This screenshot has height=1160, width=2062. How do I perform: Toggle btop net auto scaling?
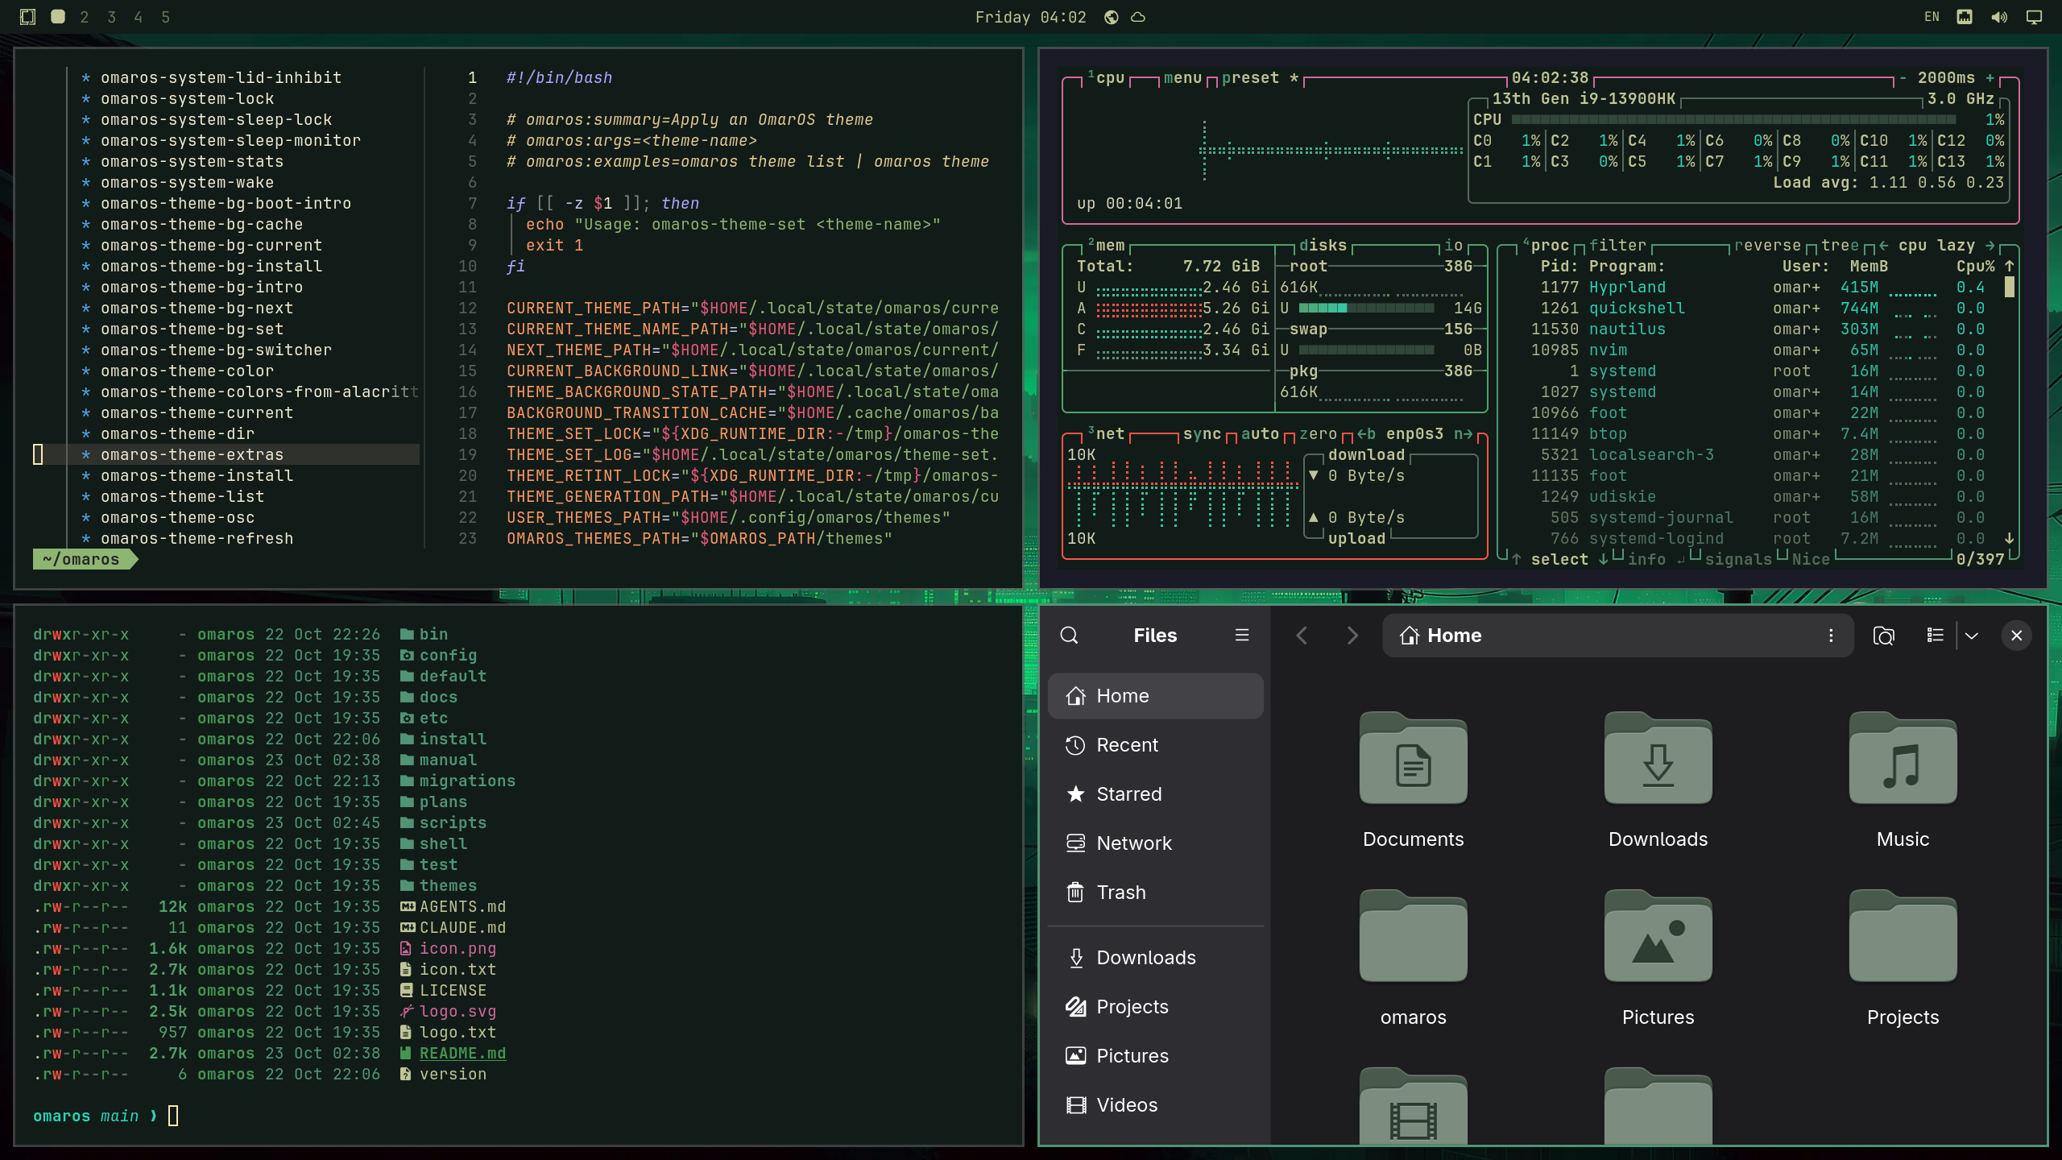[x=1260, y=434]
